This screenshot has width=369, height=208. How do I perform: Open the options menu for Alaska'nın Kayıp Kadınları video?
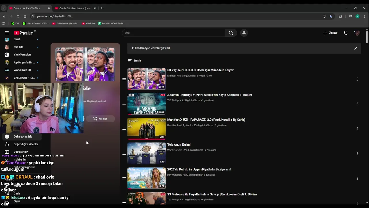click(x=357, y=104)
